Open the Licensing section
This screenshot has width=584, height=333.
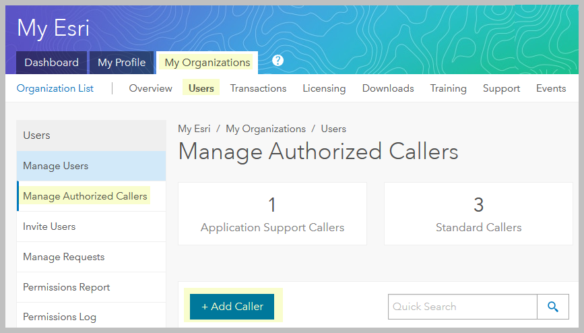[324, 88]
